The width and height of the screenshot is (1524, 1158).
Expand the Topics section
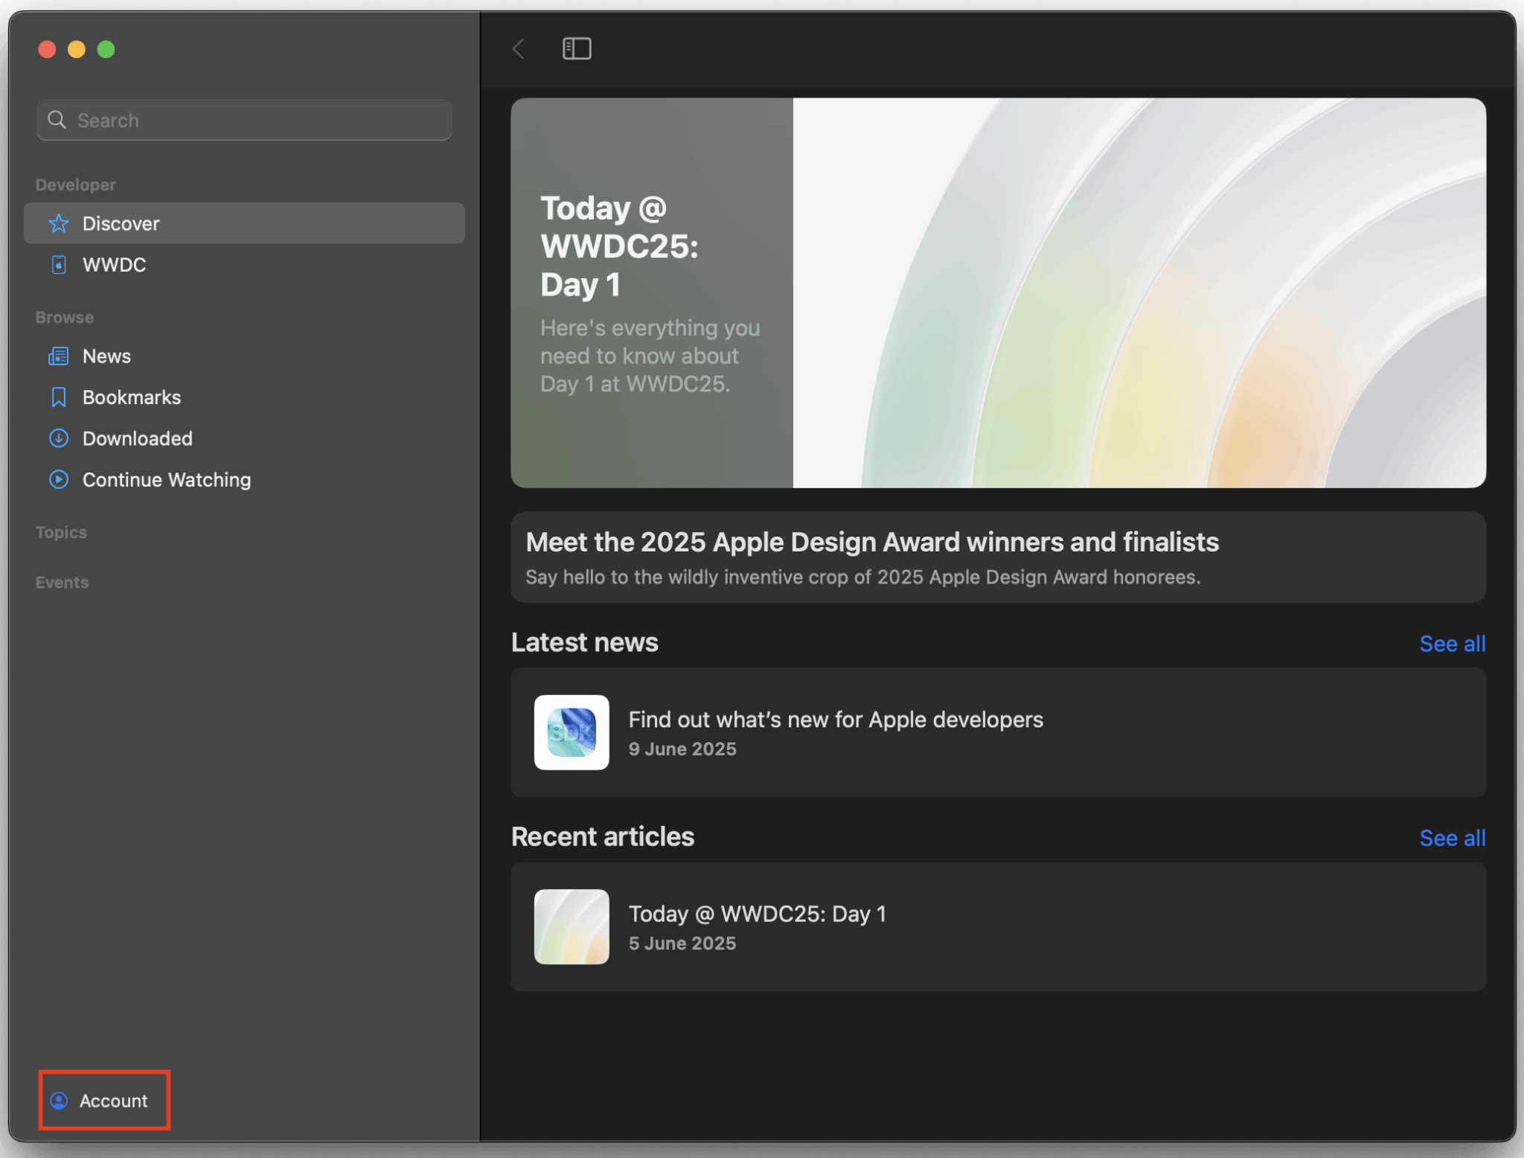point(61,531)
